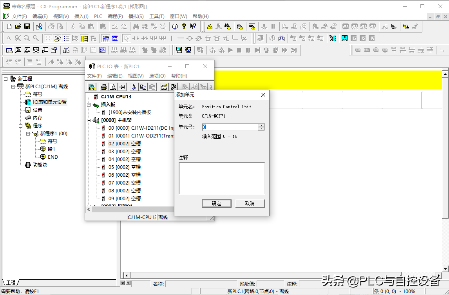Toggle the project workspace view button
449x295 pixels.
tap(9, 50)
